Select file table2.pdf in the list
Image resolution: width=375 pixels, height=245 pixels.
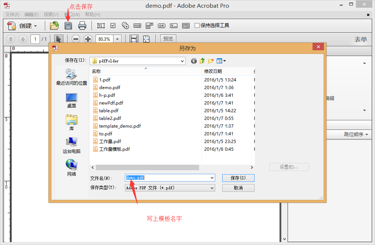(107, 118)
